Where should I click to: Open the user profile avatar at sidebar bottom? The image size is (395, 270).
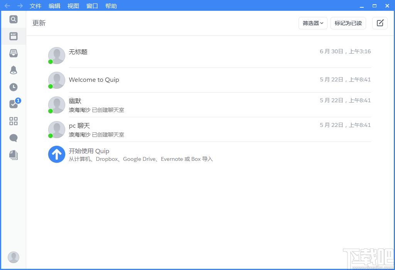14,257
